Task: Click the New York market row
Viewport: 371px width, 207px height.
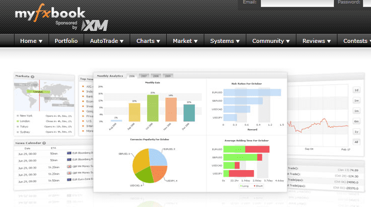Action: point(44,116)
